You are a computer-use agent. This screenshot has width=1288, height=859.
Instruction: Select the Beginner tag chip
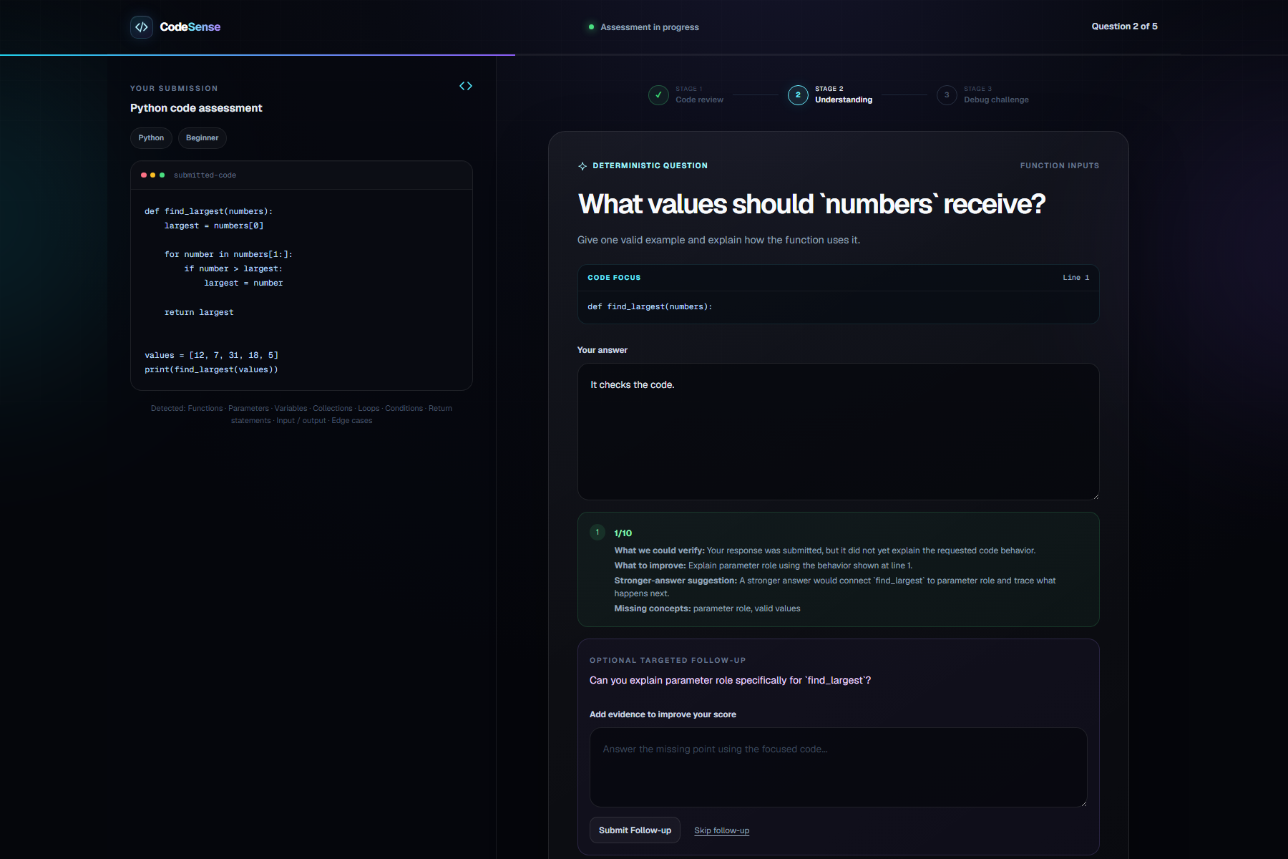click(x=203, y=138)
